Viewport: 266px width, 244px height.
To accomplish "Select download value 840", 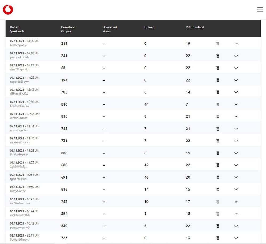I will click(64, 226).
